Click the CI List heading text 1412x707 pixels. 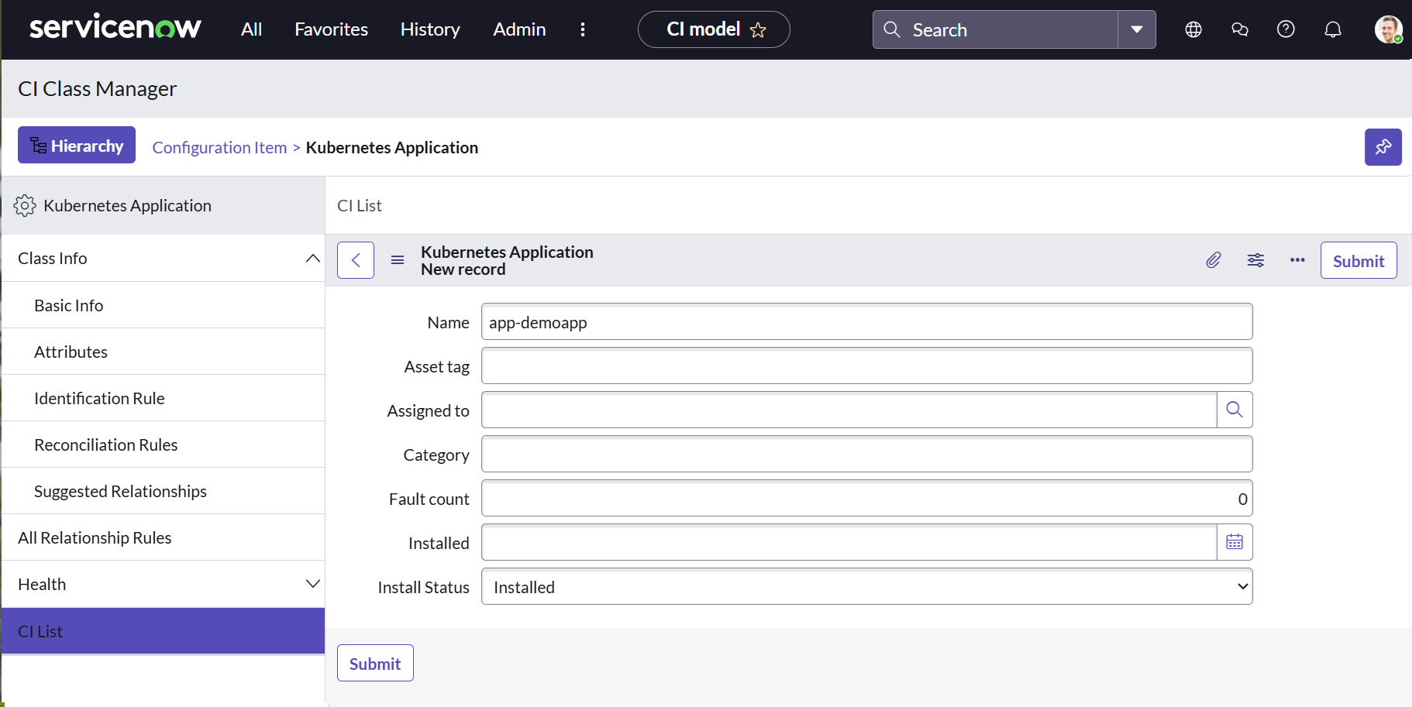point(360,205)
